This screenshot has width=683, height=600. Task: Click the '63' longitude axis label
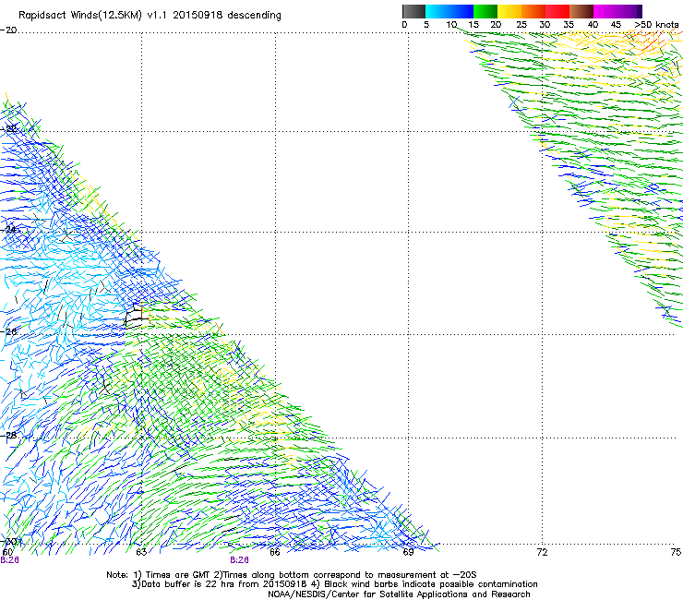[x=141, y=552]
